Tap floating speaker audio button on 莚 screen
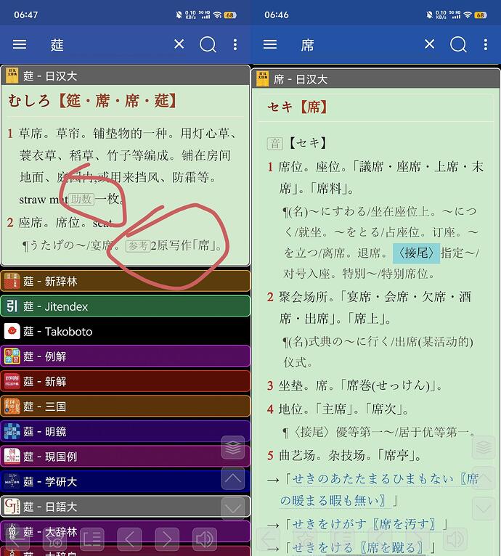Screen dimensions: 501x556 [205, 539]
